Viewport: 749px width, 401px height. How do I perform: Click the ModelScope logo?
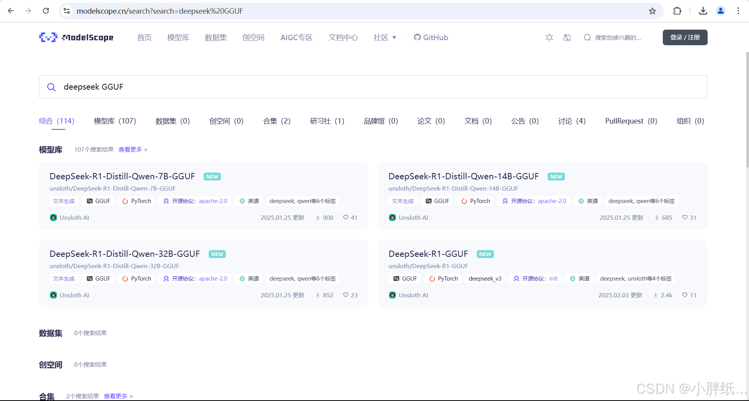pyautogui.click(x=76, y=37)
